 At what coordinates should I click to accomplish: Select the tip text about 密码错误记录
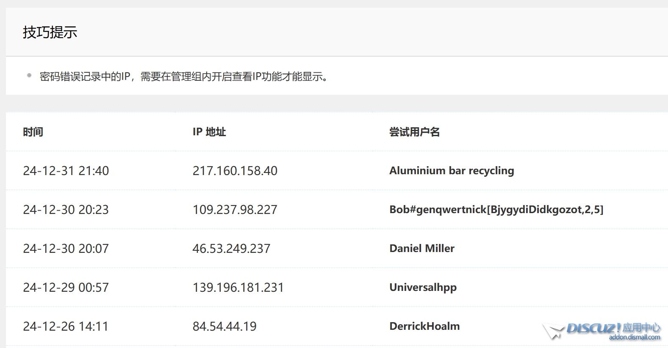tap(185, 77)
